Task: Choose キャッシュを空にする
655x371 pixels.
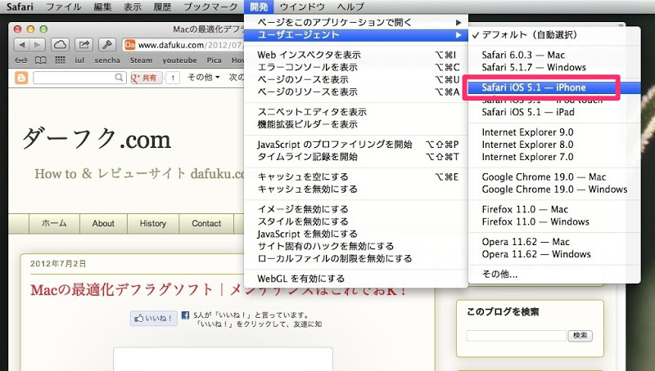Action: pos(356,177)
